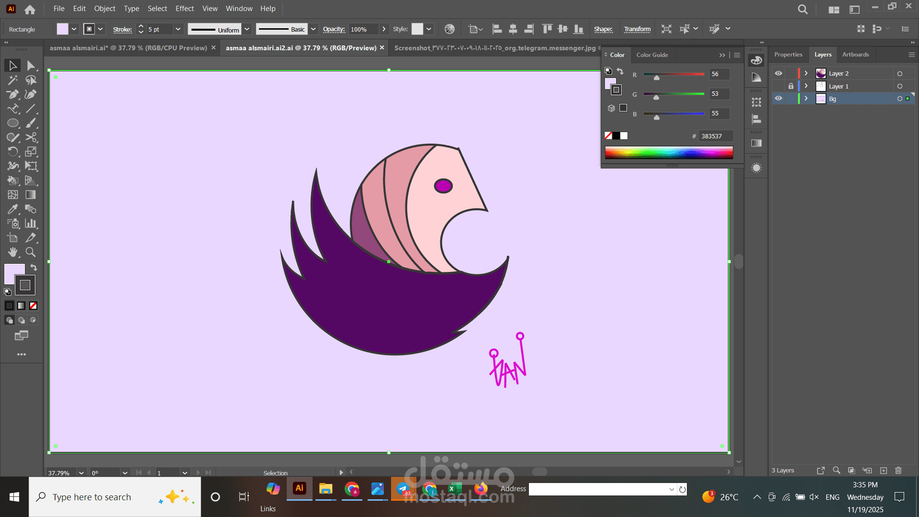919x517 pixels.
Task: Select the Paintbrush tool
Action: coord(31,123)
